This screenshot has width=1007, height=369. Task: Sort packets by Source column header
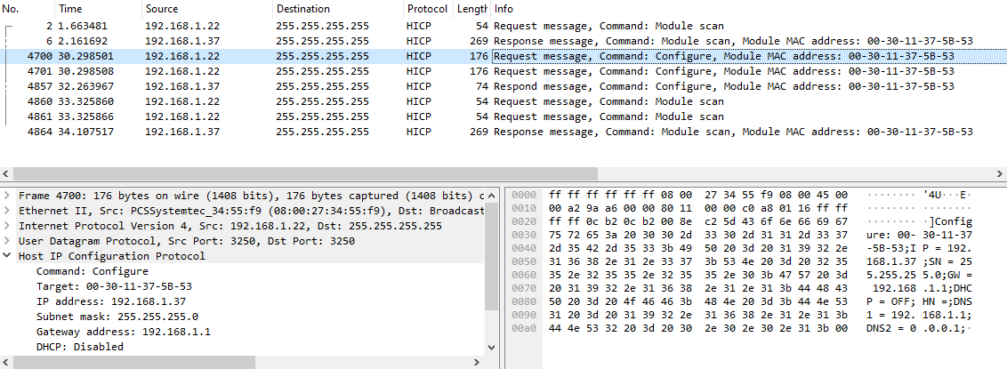[161, 8]
